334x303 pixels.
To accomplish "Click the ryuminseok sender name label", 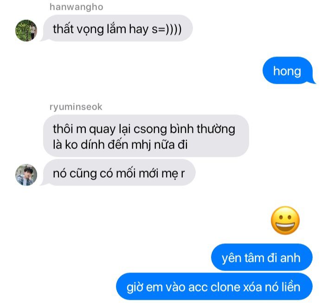I will [76, 107].
